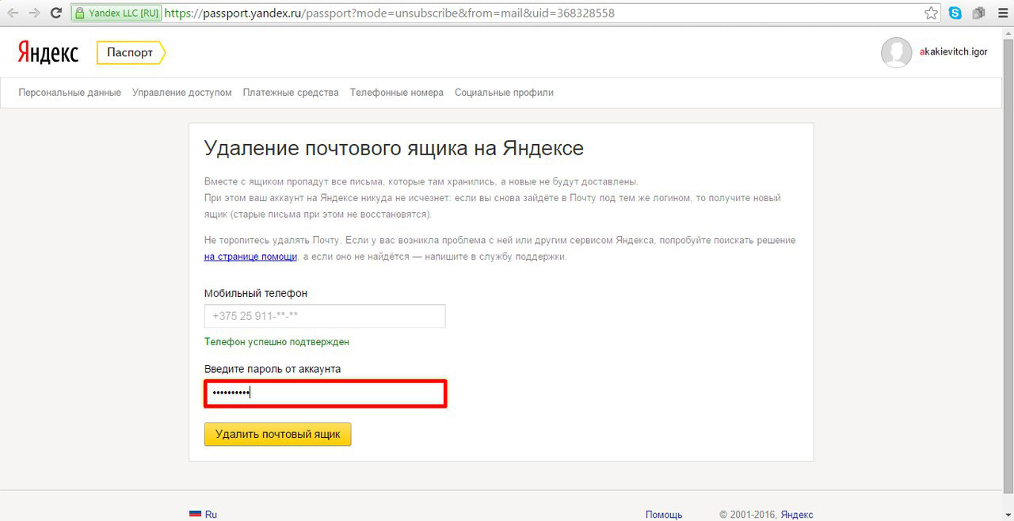Open the akakievitch.igor account name menu
The width and height of the screenshot is (1014, 521).
[953, 53]
